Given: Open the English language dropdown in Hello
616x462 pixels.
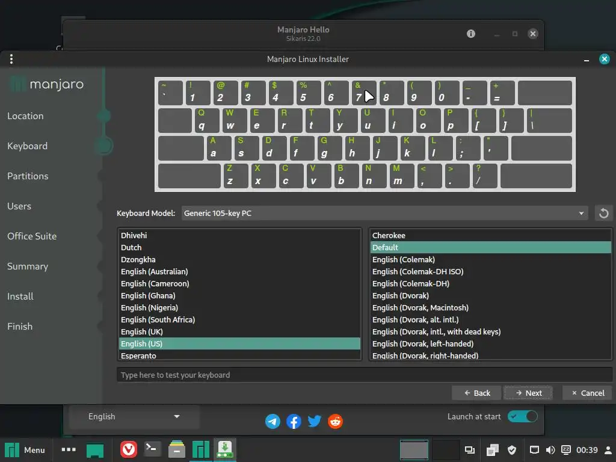Looking at the screenshot, I should pyautogui.click(x=134, y=416).
